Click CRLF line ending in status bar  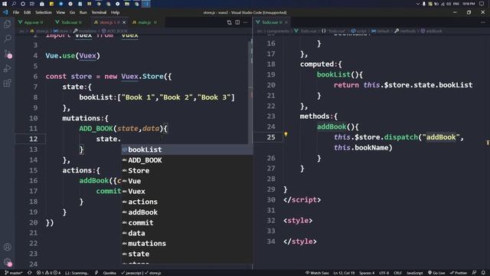(397, 273)
